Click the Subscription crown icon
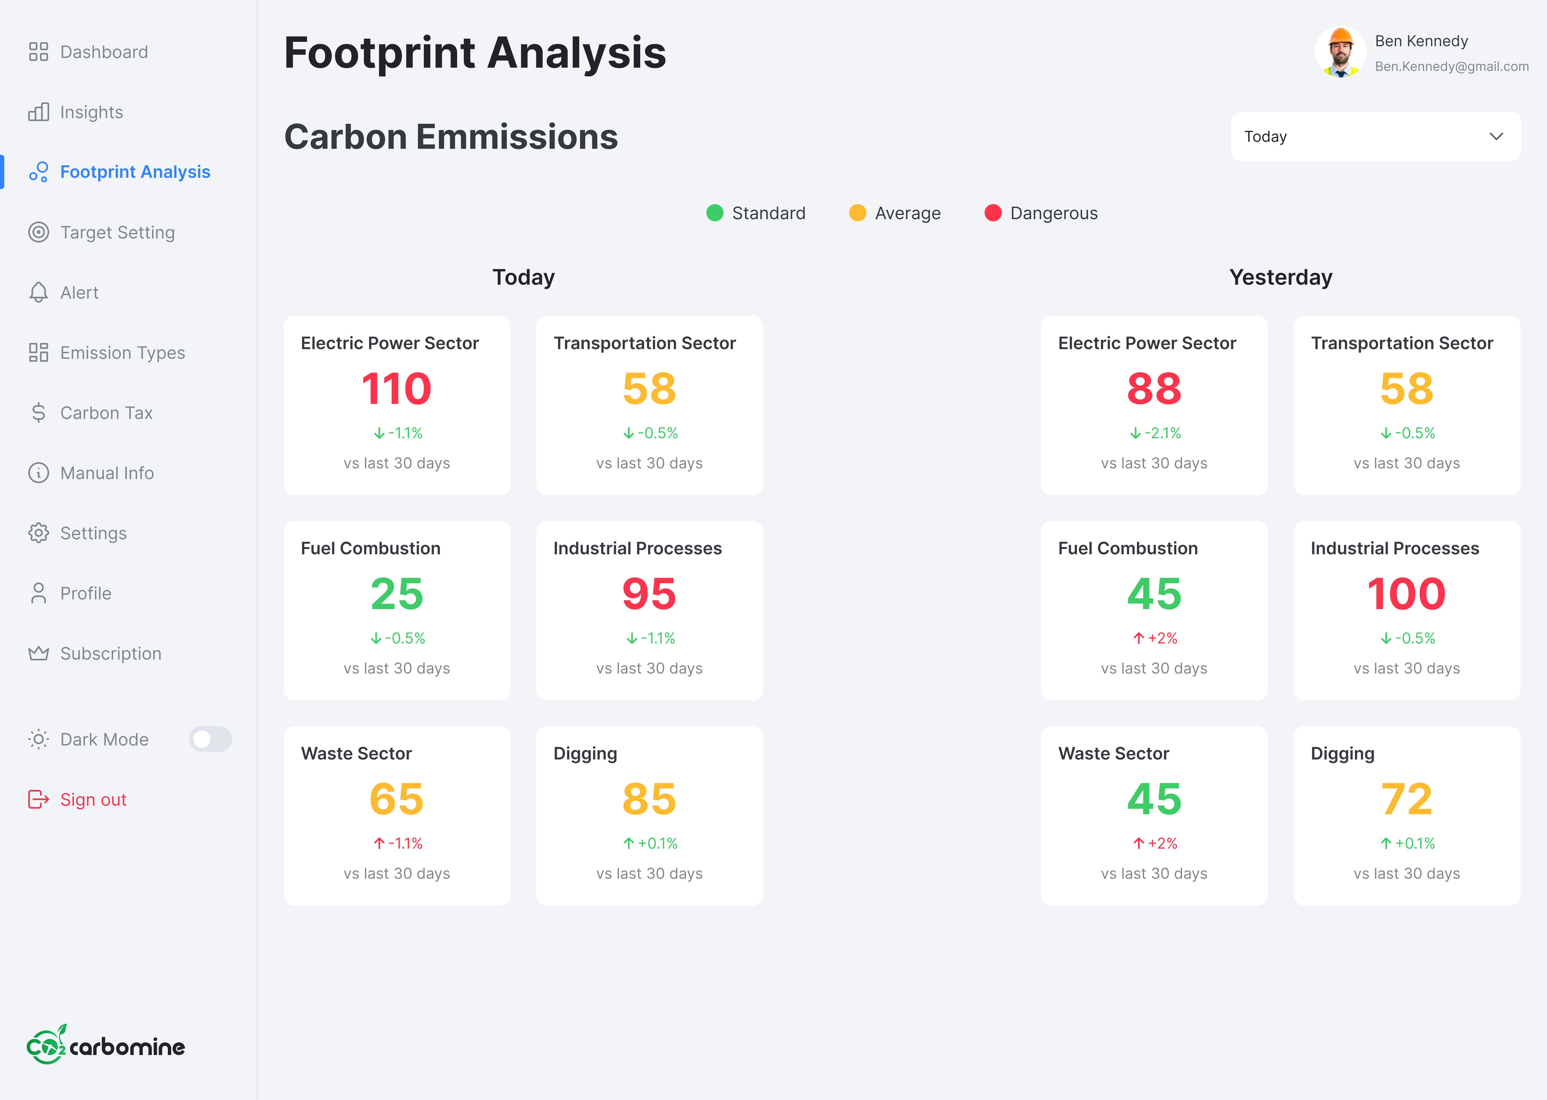The image size is (1547, 1100). 39,653
